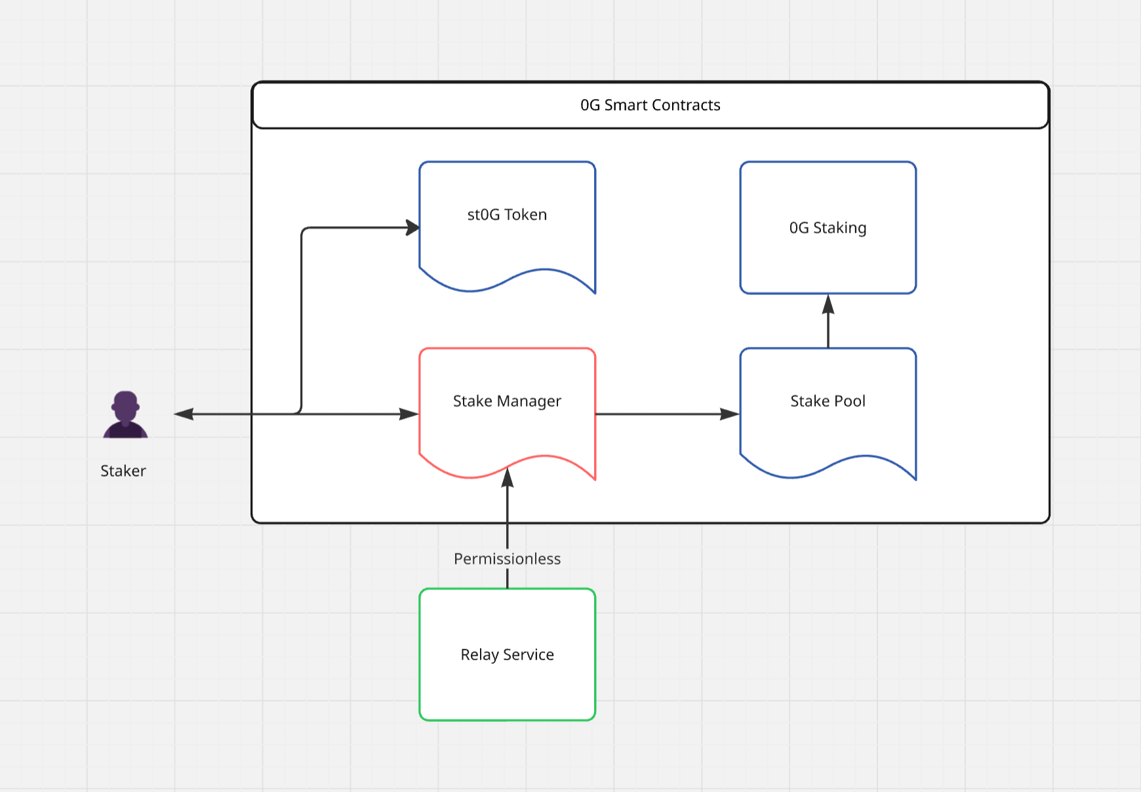Pick the Stake Pool document shape
The image size is (1141, 792).
pyautogui.click(x=828, y=401)
